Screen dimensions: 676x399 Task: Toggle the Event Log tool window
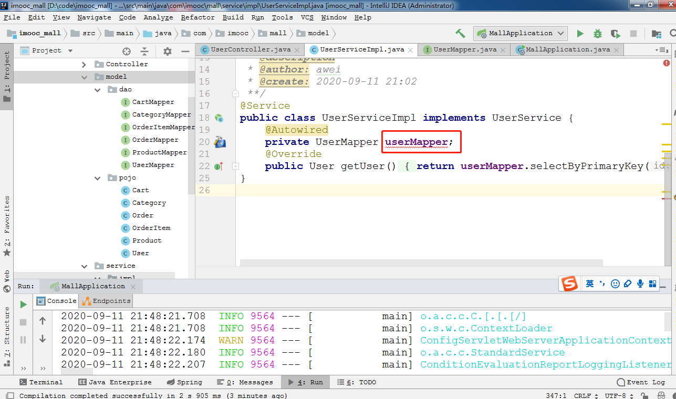tap(641, 382)
